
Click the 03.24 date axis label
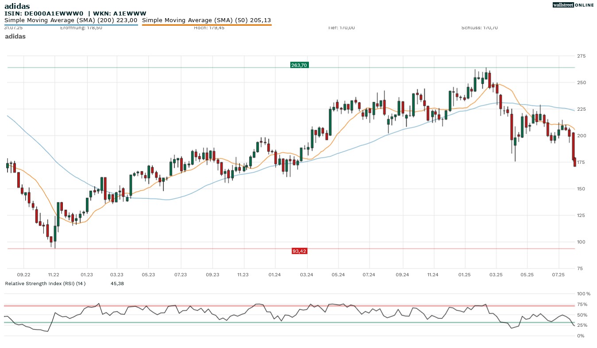pos(307,275)
